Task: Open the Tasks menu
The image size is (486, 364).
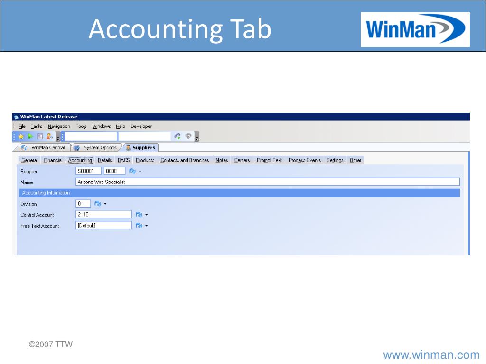Action: [x=36, y=126]
